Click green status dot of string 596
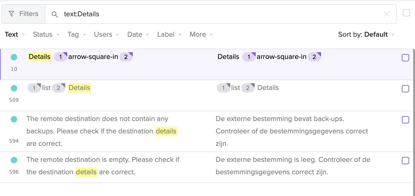Image resolution: width=415 pixels, height=196 pixels. coord(14,160)
